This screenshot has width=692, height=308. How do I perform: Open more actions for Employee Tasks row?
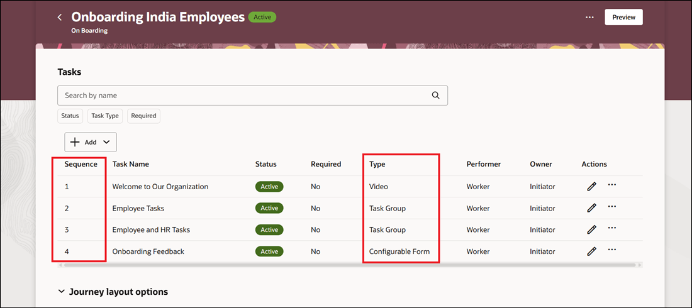(x=611, y=206)
